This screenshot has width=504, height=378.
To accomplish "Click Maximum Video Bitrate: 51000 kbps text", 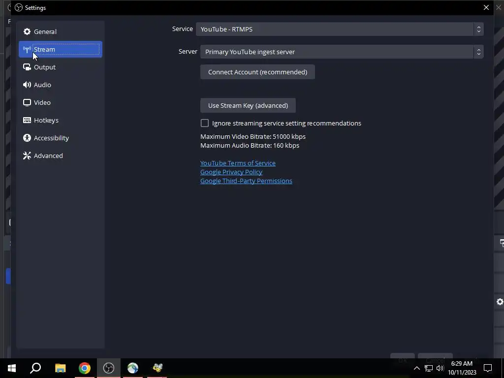I will pos(253,136).
